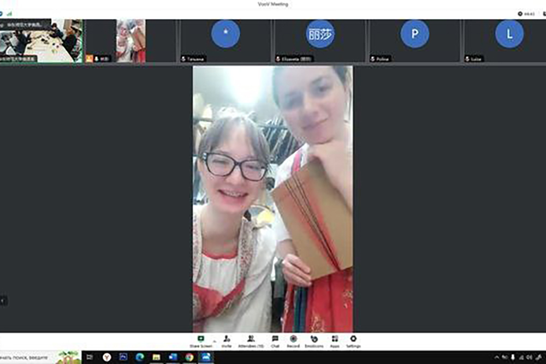Select the classroom video thumbnail
Image resolution: width=546 pixels, height=364 pixels.
41,41
